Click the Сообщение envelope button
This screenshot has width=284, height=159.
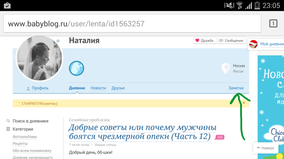click(232, 40)
